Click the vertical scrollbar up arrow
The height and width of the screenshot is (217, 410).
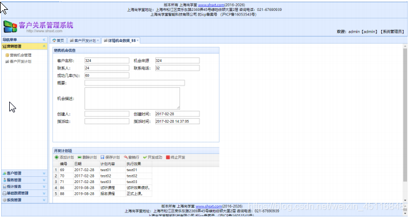tap(405, 46)
